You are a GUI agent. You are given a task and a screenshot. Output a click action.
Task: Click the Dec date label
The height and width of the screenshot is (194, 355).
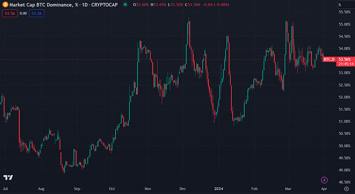click(183, 188)
